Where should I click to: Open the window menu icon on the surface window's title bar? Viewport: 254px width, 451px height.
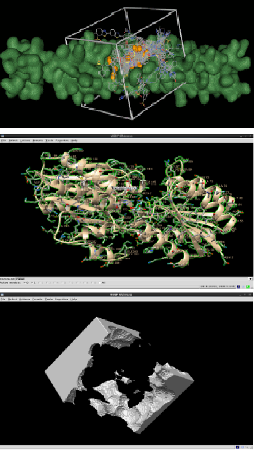coord(2,295)
